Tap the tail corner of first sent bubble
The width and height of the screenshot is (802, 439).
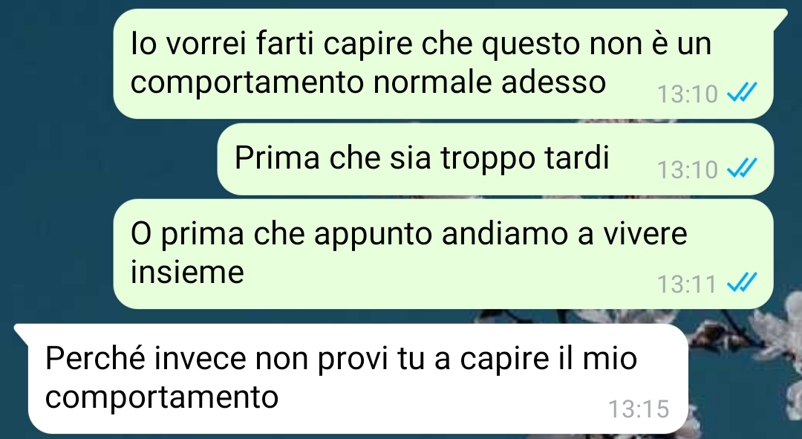pyautogui.click(x=780, y=16)
